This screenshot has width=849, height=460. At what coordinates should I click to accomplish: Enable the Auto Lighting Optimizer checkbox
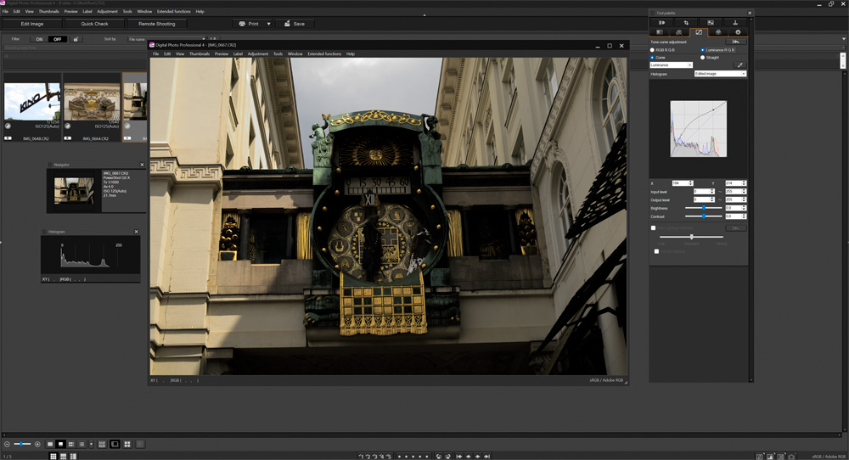point(654,227)
